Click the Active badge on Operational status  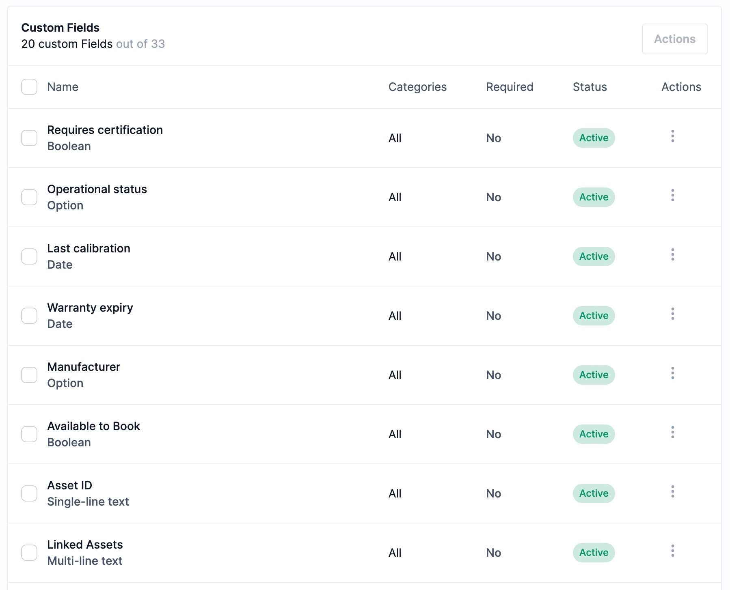(x=593, y=197)
